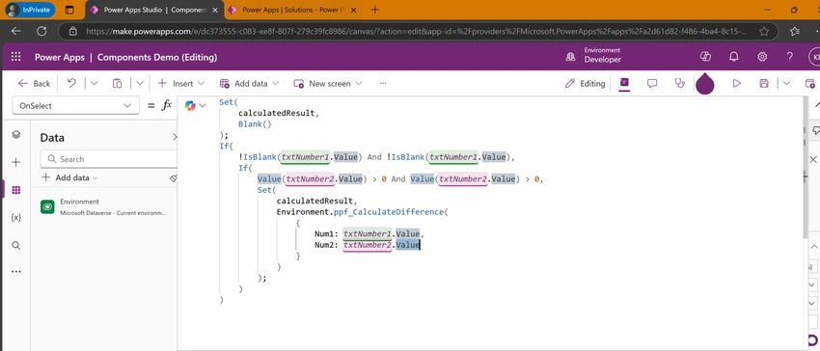Click the Insert plus icon in sidebar
The width and height of the screenshot is (820, 351).
[x=16, y=162]
